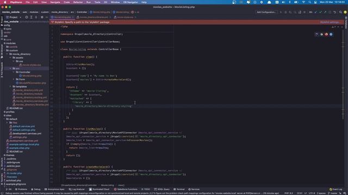Open the Services tool window
The image size is (348, 195).
tap(194, 190)
